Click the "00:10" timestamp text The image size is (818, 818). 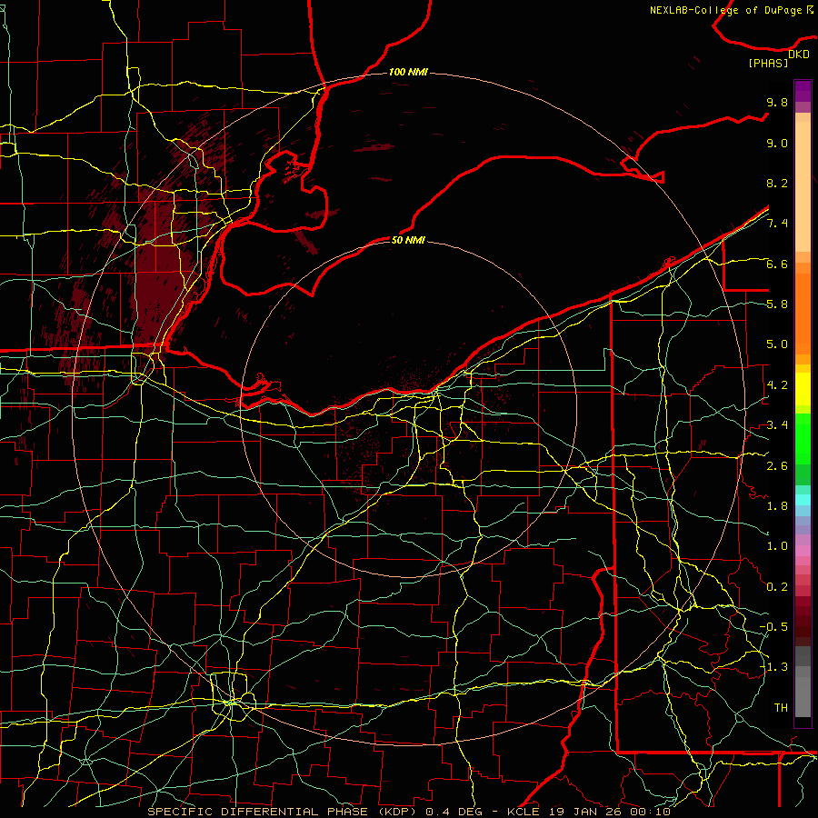click(649, 812)
